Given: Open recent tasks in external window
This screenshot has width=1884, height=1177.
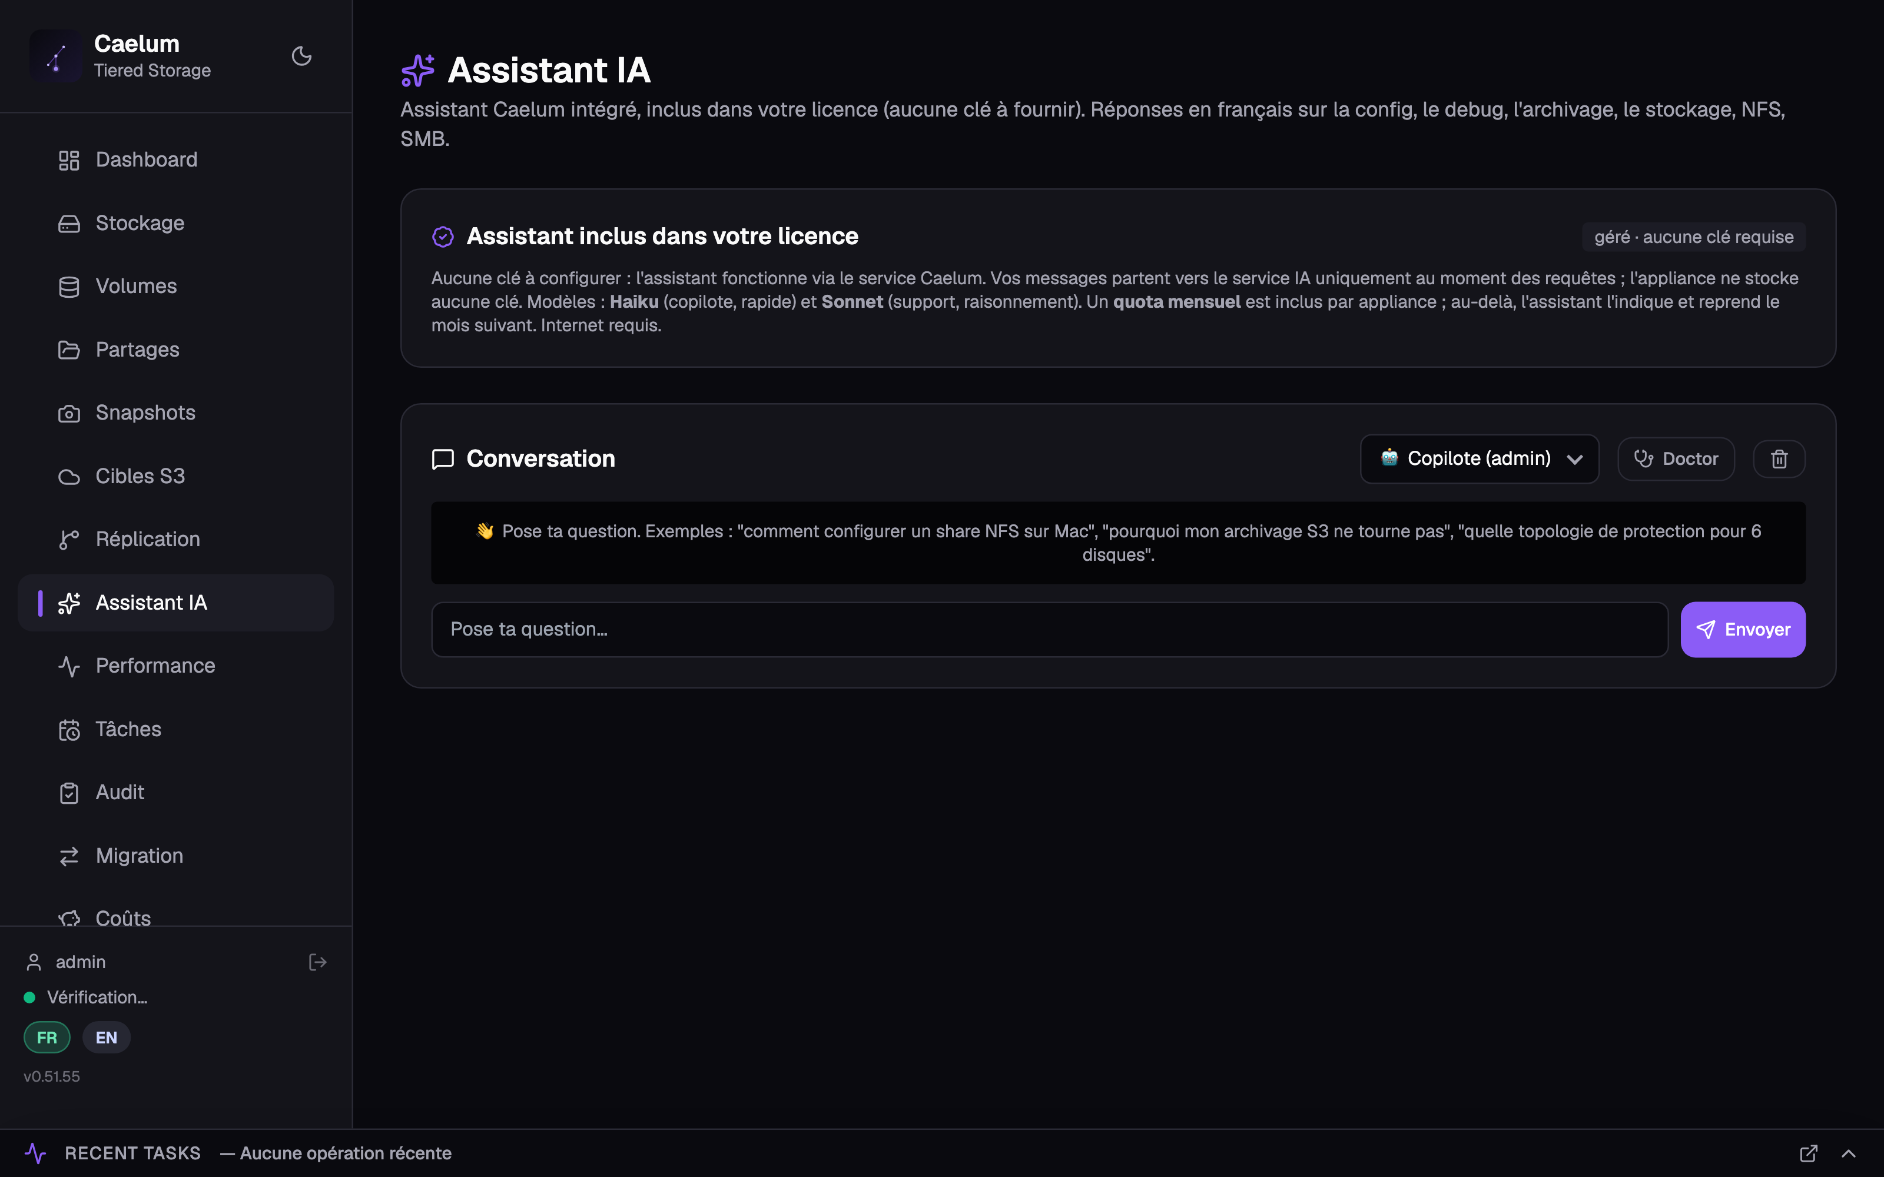Looking at the screenshot, I should pyautogui.click(x=1809, y=1153).
